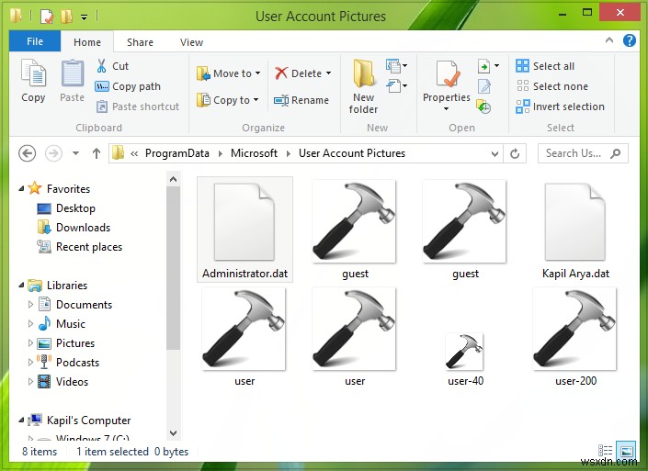This screenshot has height=471, width=648.
Task: Click Select none
Action: 552,86
